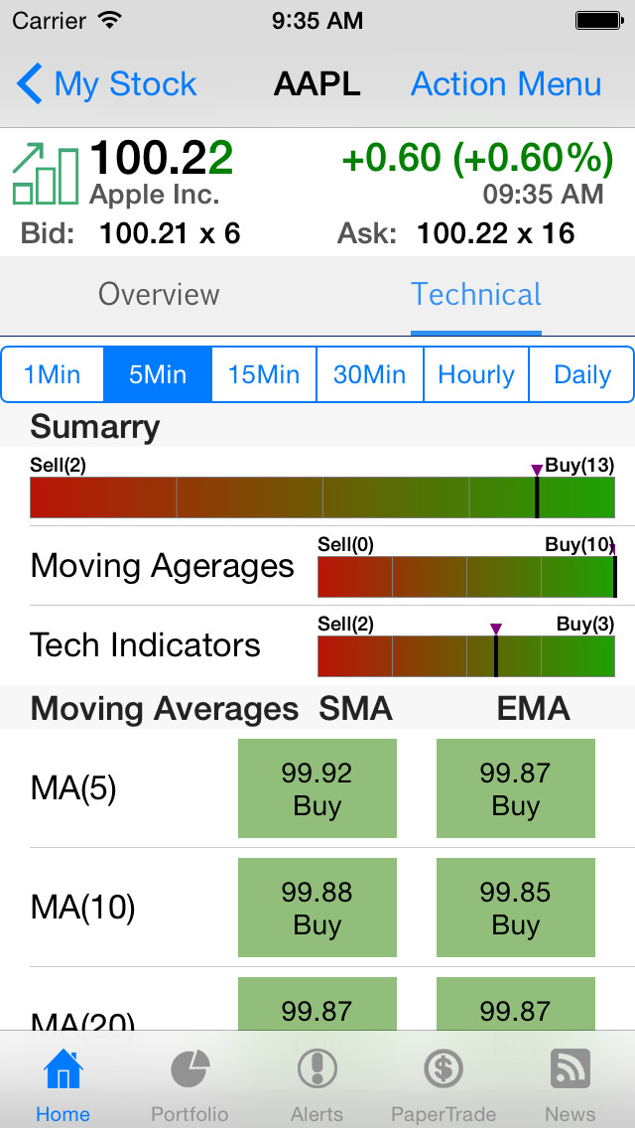Tap the Summary sell-buy gauge bar

coord(322,497)
